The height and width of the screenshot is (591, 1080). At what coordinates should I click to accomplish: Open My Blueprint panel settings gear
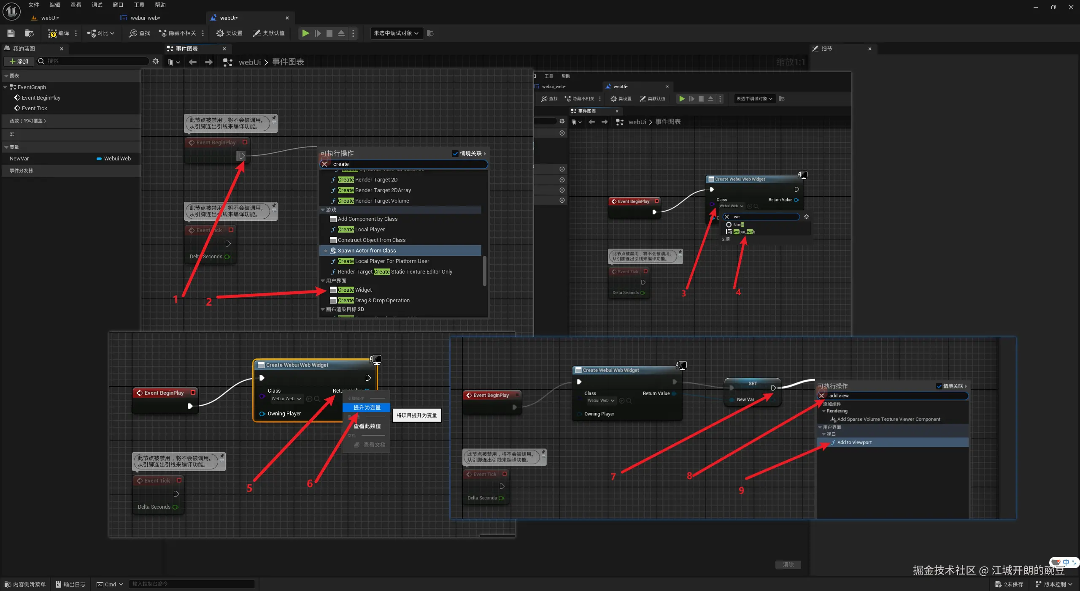click(156, 61)
